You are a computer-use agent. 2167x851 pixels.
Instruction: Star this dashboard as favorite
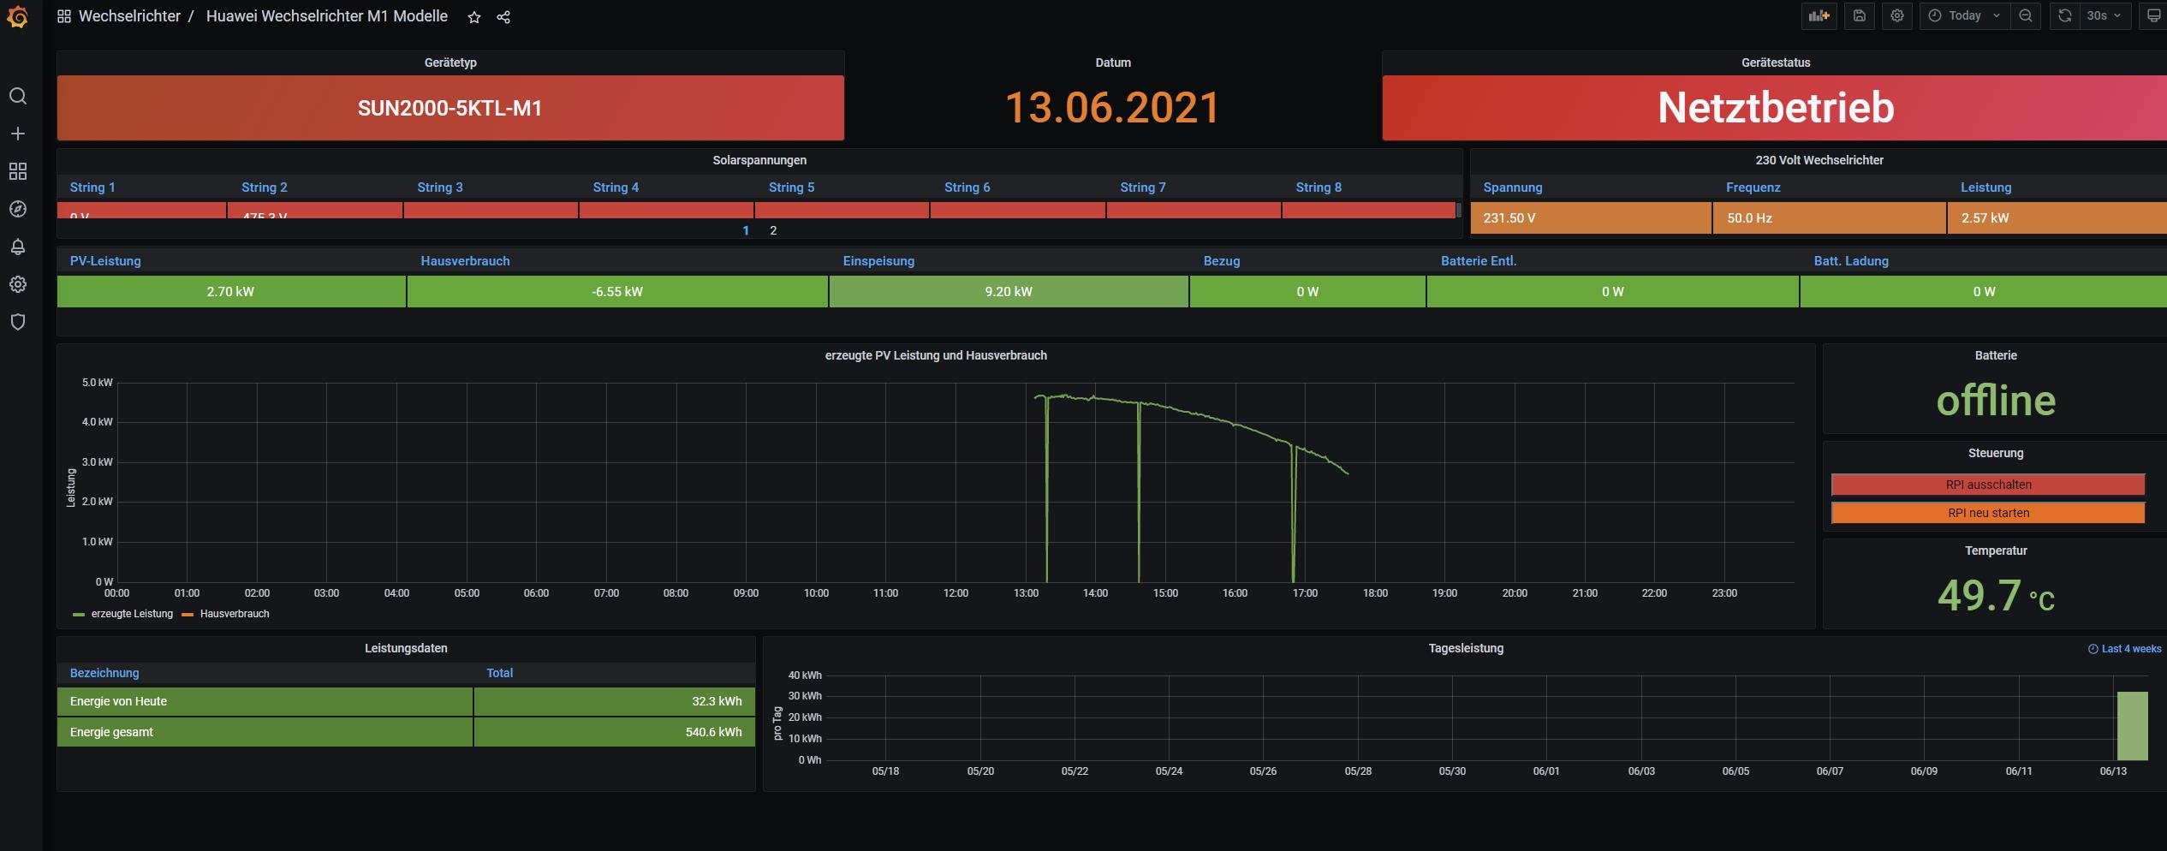(x=474, y=17)
